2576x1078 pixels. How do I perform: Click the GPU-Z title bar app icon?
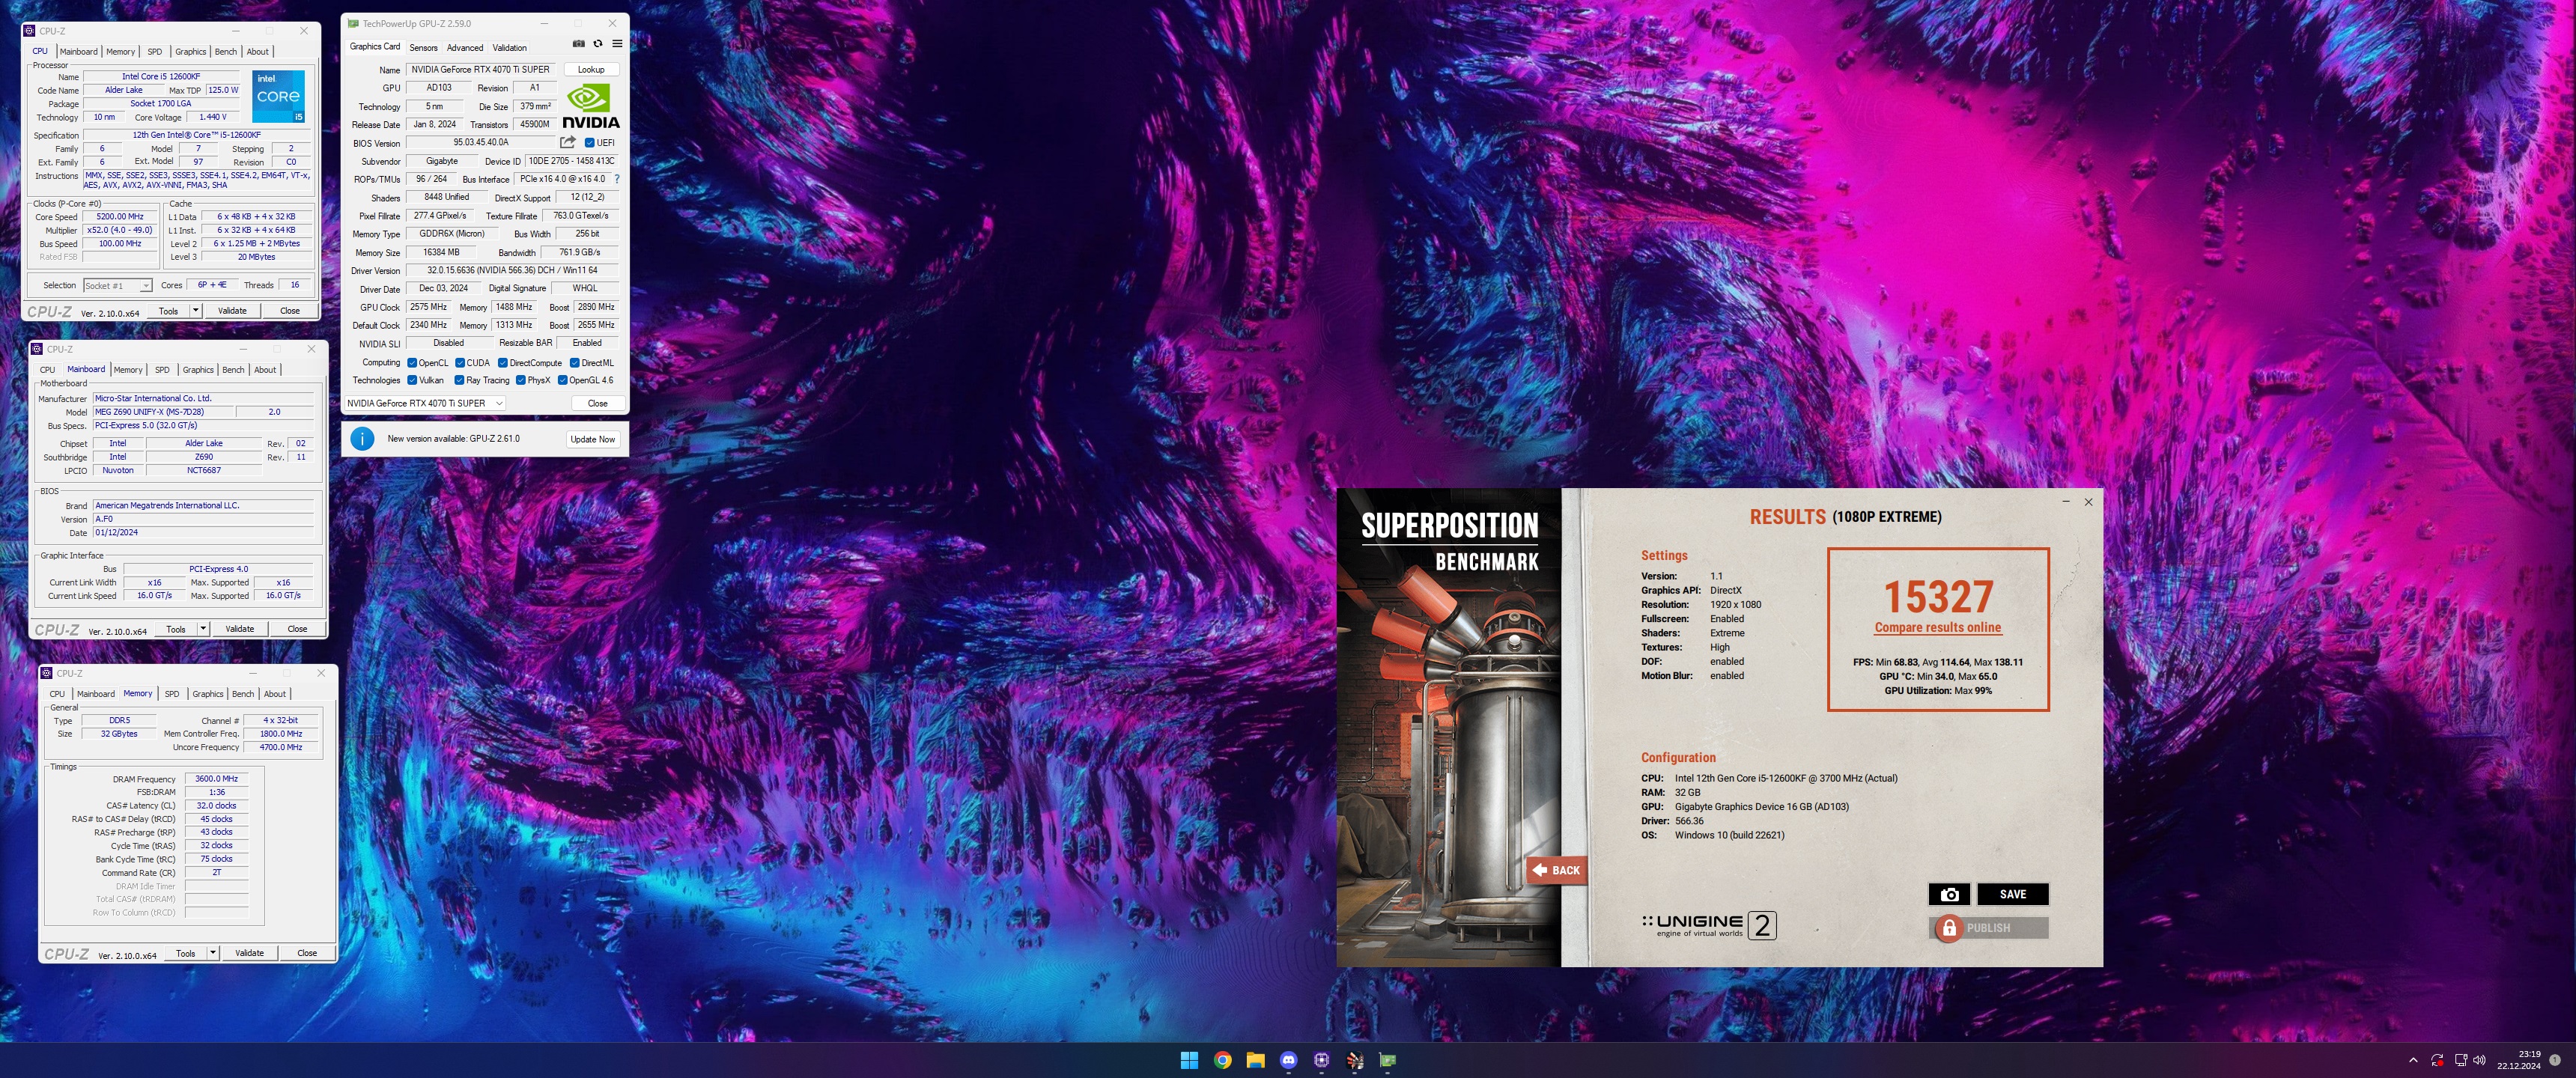(353, 23)
